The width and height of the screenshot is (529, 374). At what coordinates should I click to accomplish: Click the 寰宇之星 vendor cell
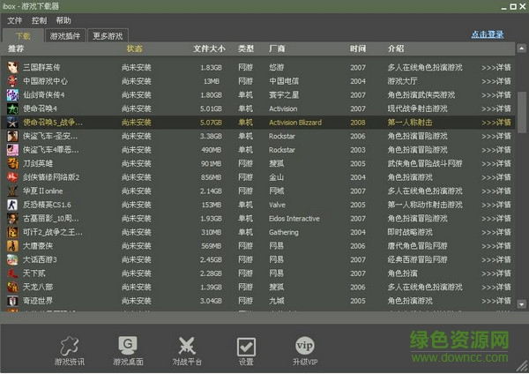click(284, 95)
